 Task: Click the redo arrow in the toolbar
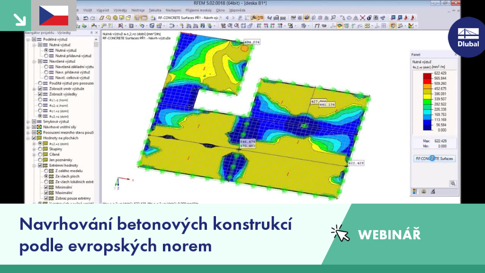[92, 18]
